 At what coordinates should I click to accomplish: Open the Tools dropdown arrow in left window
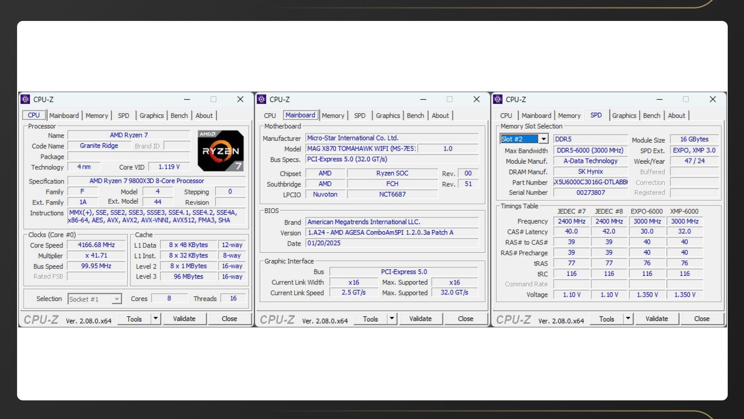(155, 319)
